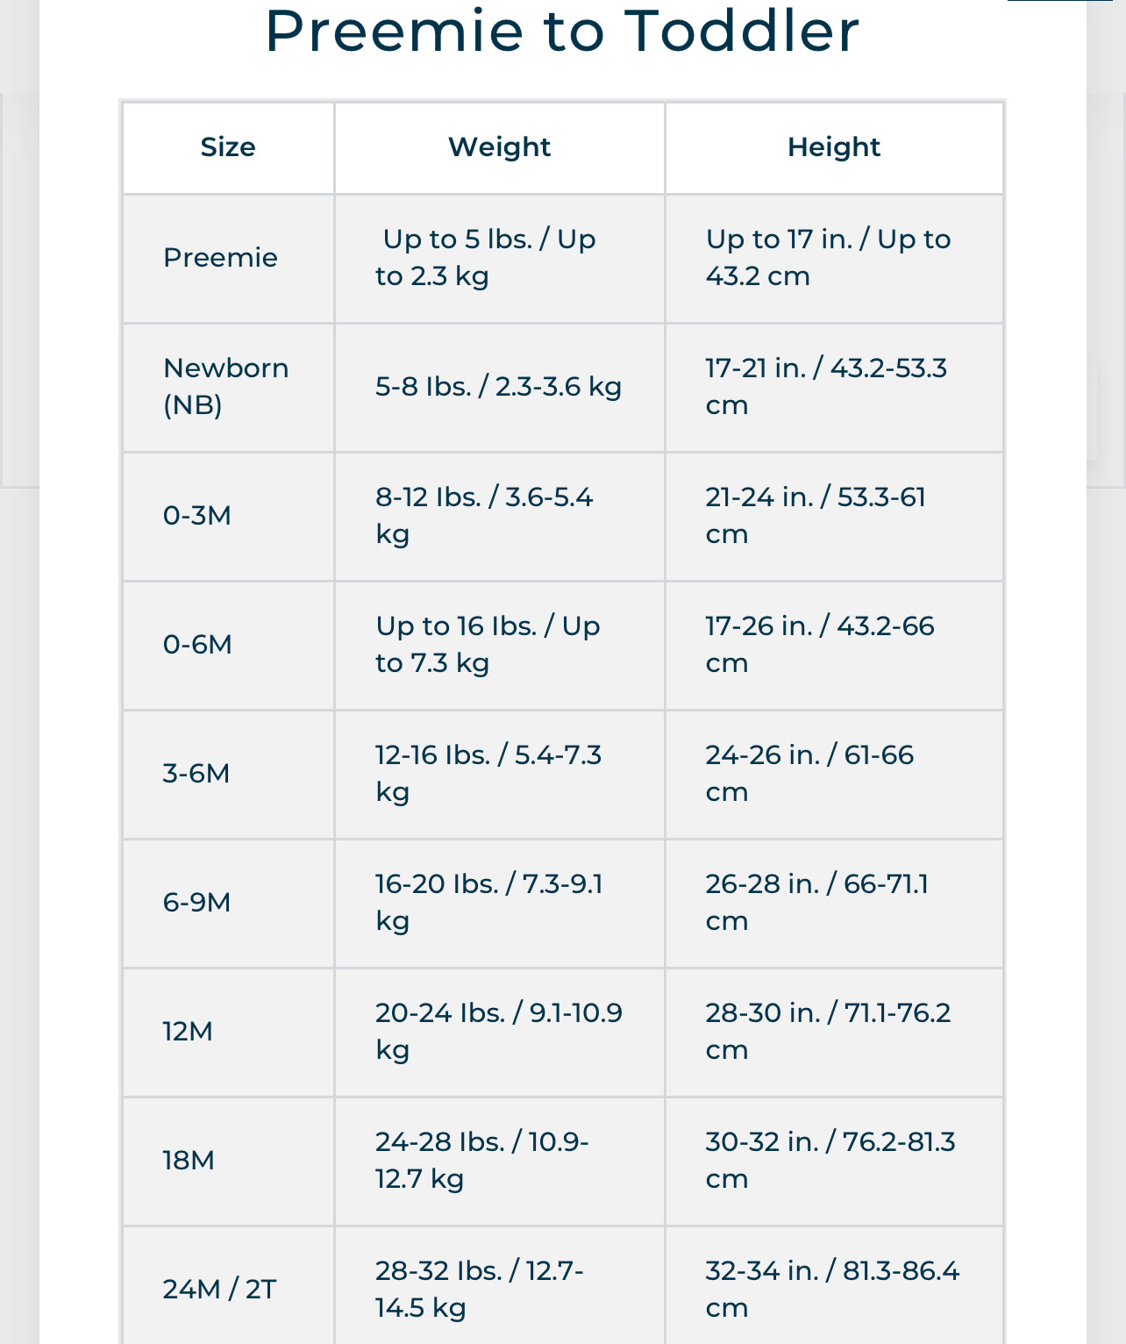Select the "20-24 lbs." weight cell
This screenshot has width=1126, height=1344.
tap(498, 1032)
